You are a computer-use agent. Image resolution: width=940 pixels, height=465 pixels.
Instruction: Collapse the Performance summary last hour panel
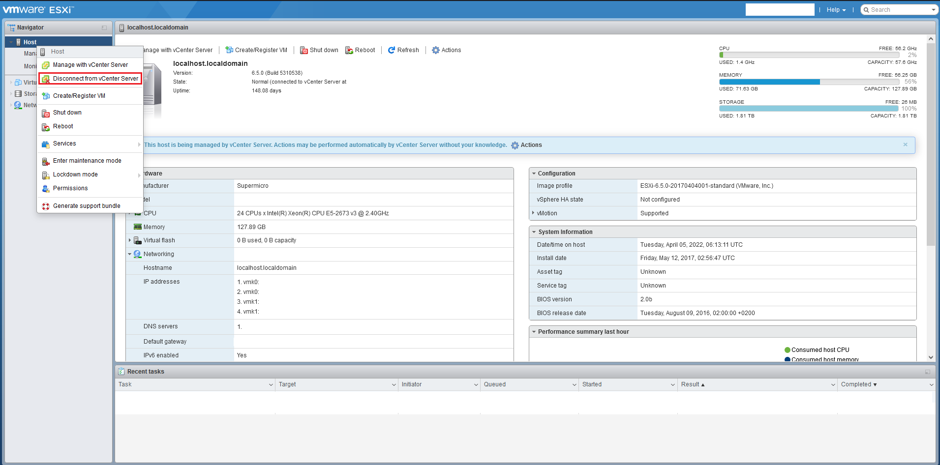pos(534,332)
